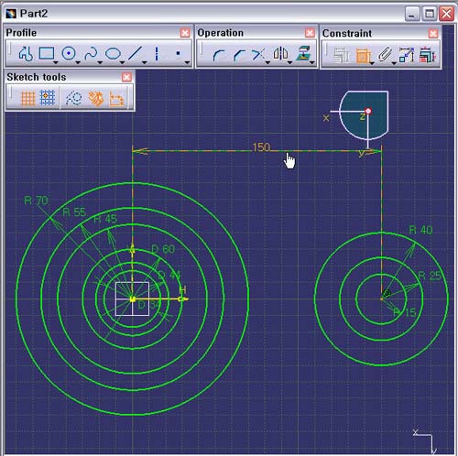The width and height of the screenshot is (458, 456).
Task: Toggle Snap to Point in Sketch tools
Action: pyautogui.click(x=48, y=98)
